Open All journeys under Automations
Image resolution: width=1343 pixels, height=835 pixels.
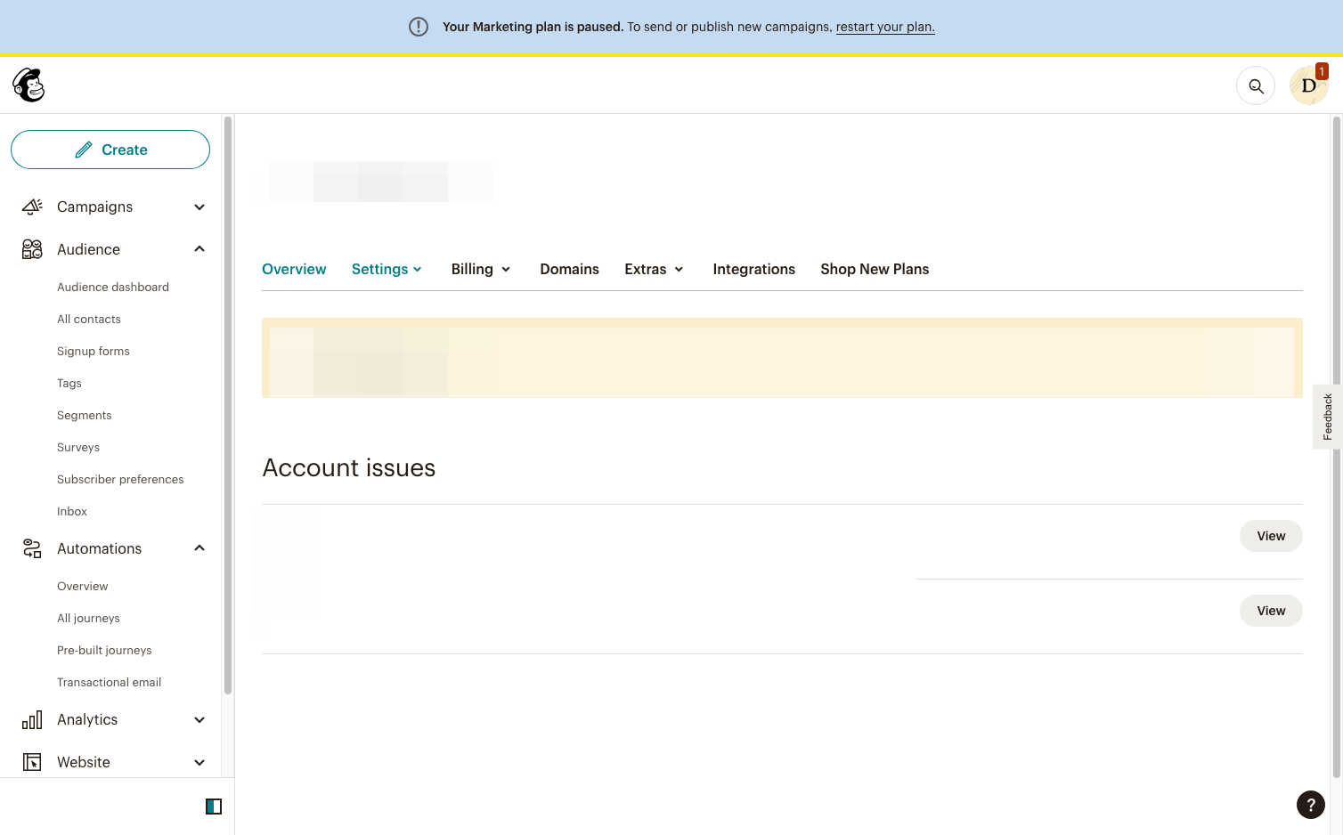point(88,618)
